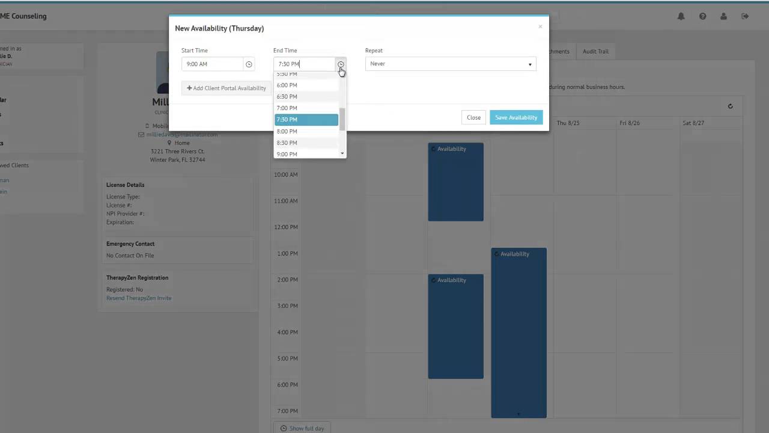Click the TherapyZen Registration heading
Screen dimensions: 769x433
tap(137, 278)
